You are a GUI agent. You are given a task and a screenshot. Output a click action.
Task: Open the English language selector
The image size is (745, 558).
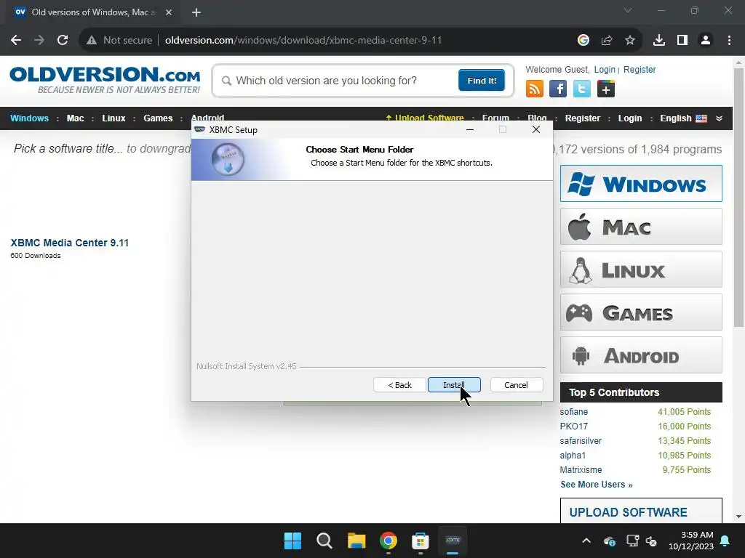click(x=682, y=118)
